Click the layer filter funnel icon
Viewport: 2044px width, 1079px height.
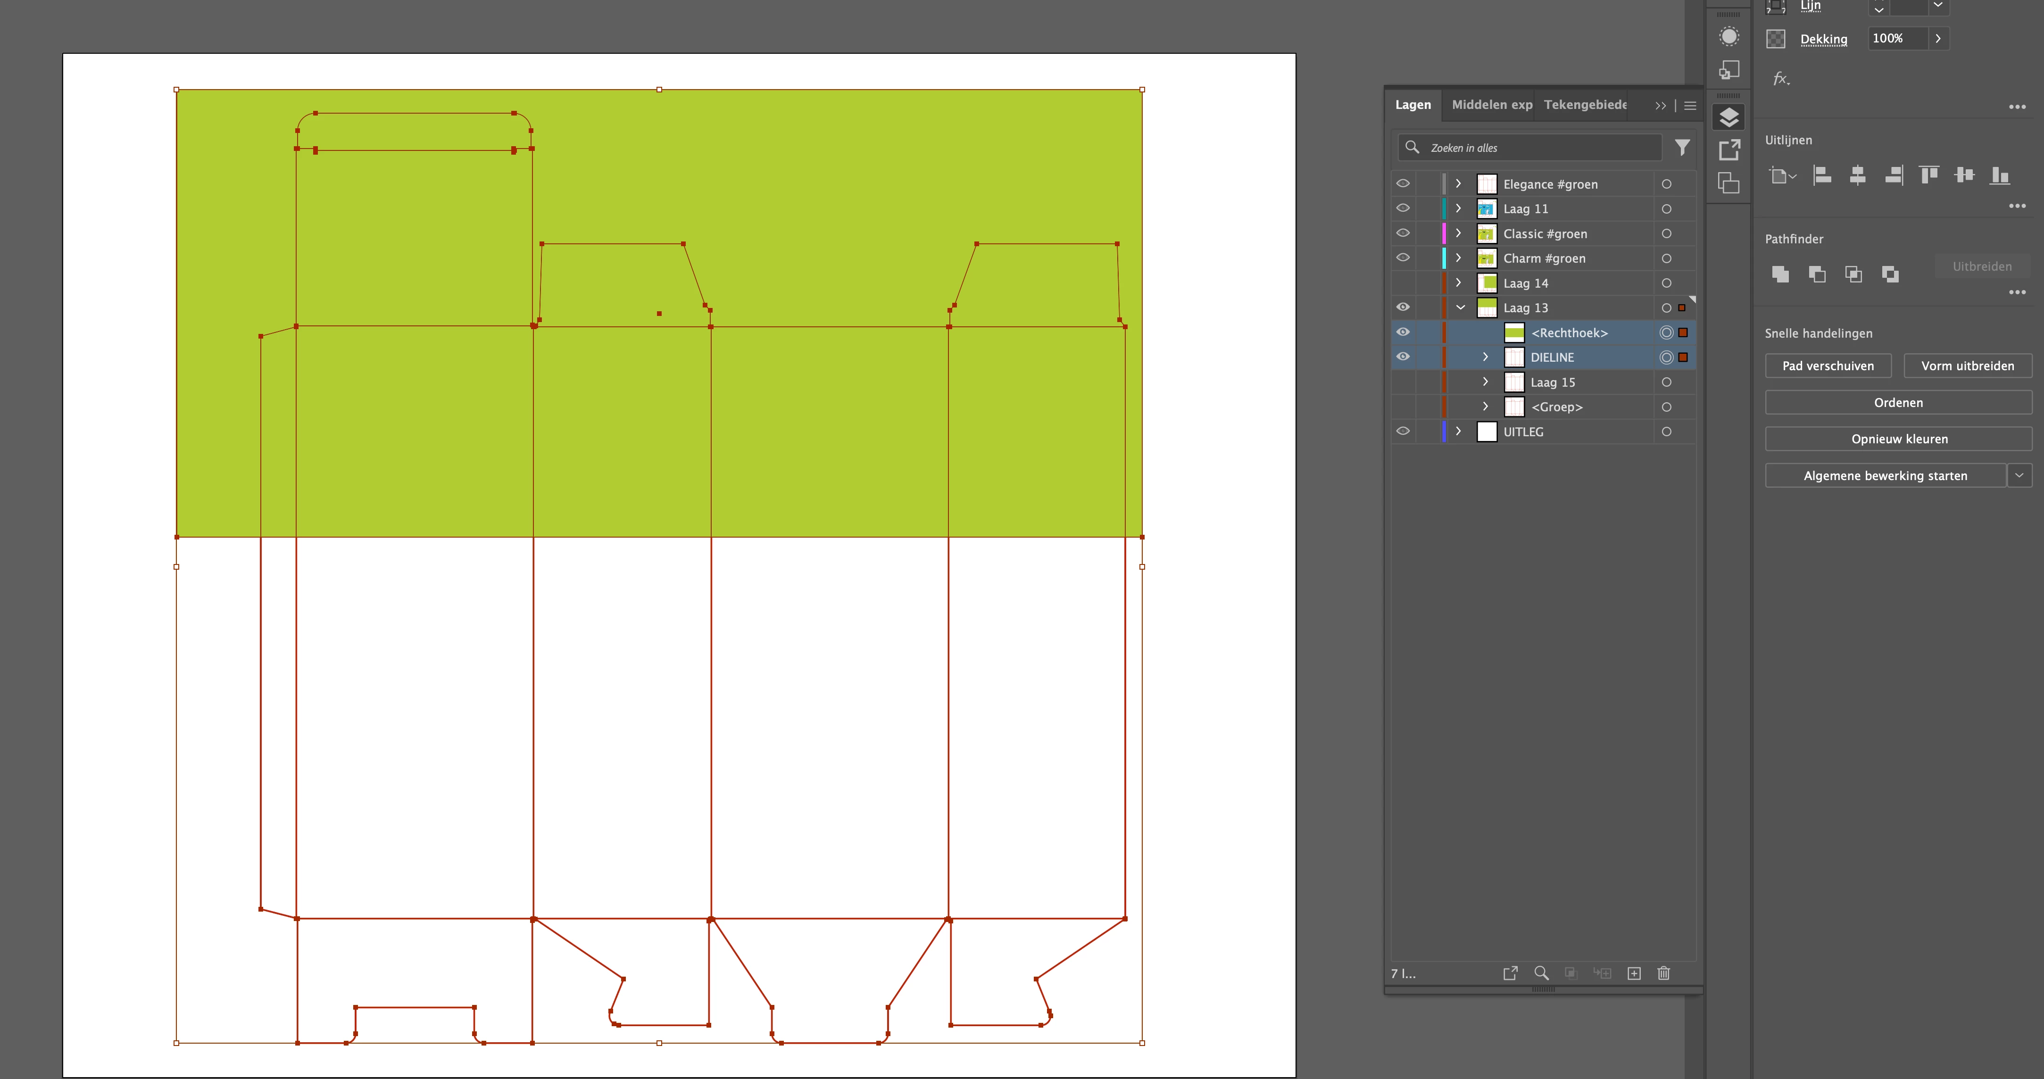click(x=1681, y=148)
